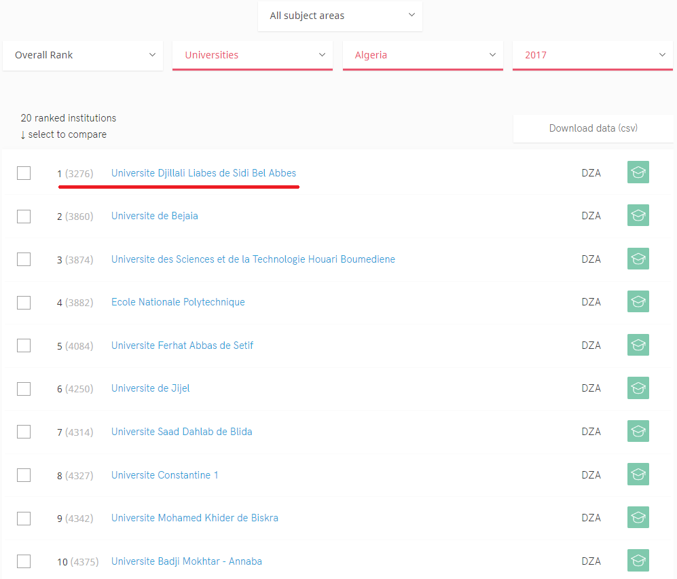The image size is (677, 579).
Task: Open the All subject areas dropdown
Action: pyautogui.click(x=340, y=16)
